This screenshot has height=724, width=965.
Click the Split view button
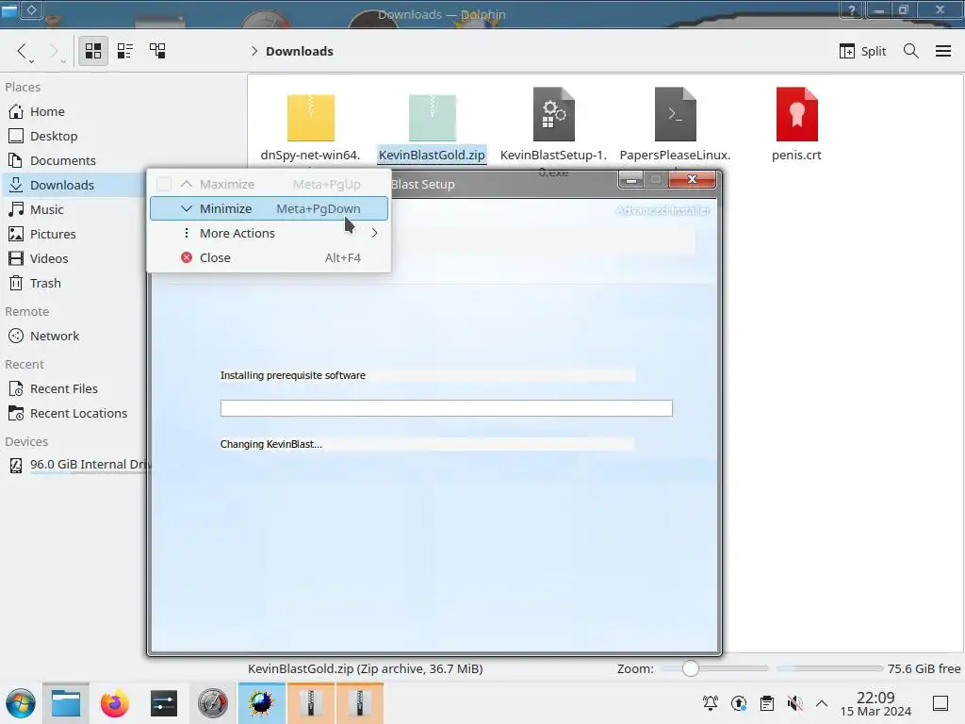(x=862, y=51)
